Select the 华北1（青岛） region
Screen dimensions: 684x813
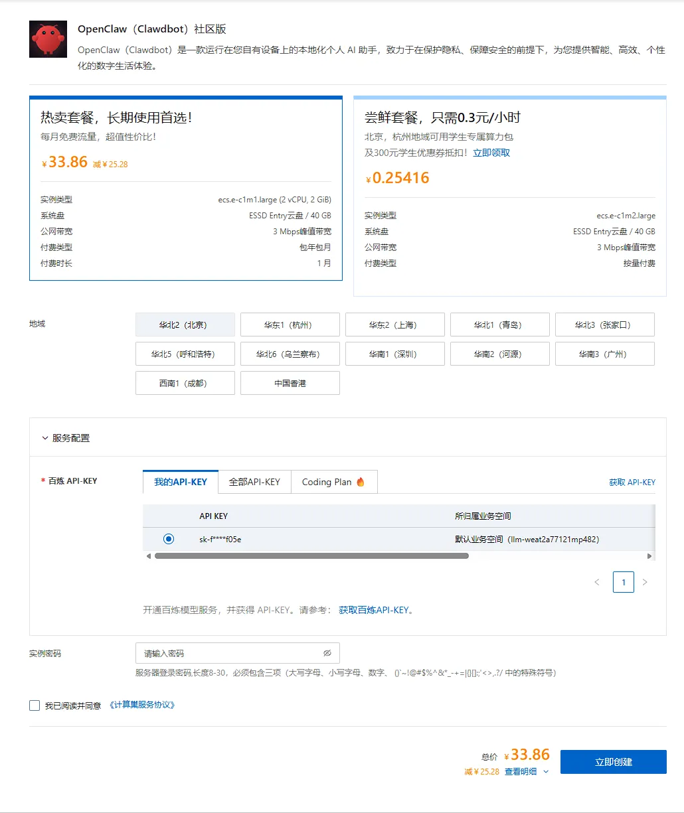point(500,325)
